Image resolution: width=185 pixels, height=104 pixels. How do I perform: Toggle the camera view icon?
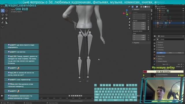pos(129,25)
